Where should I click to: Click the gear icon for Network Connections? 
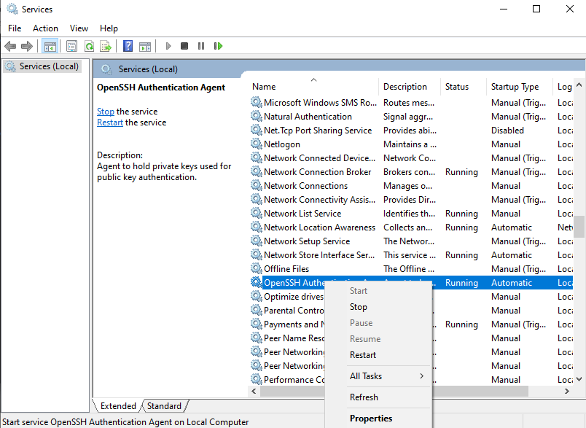tap(257, 185)
